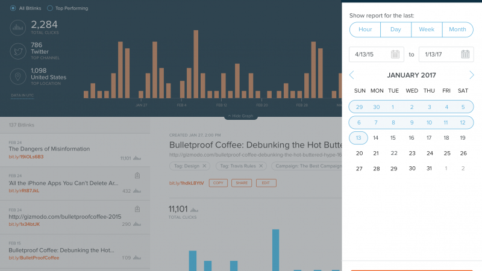Click the tallest orange bar after FEB 4
This screenshot has width=482, height=271.
tap(196, 64)
